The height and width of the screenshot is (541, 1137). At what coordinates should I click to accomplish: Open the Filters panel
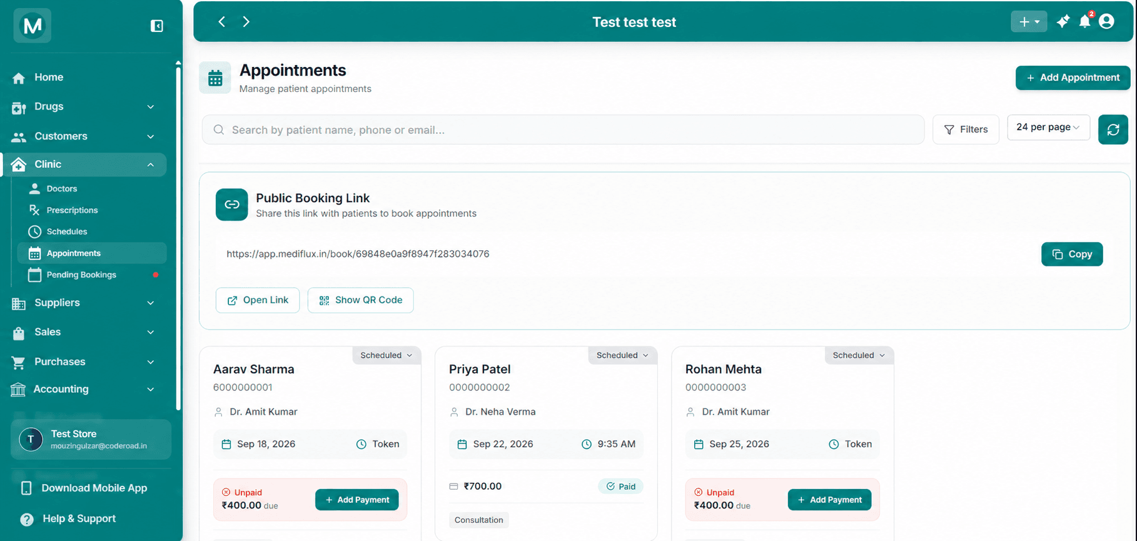point(966,129)
